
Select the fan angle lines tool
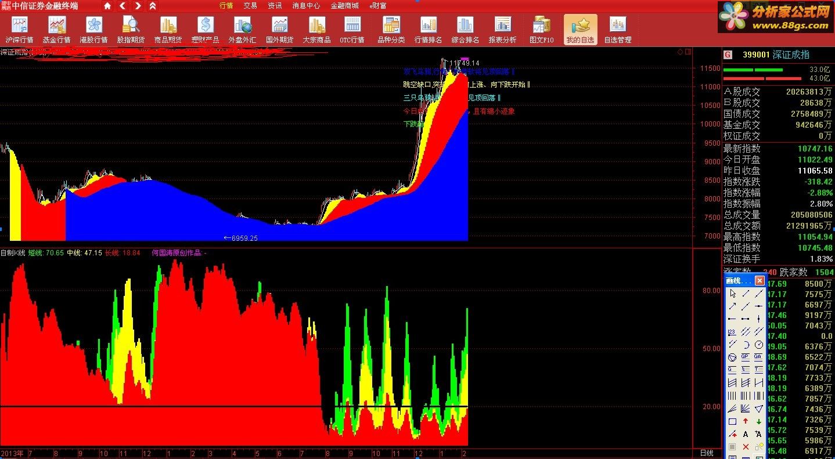[746, 408]
